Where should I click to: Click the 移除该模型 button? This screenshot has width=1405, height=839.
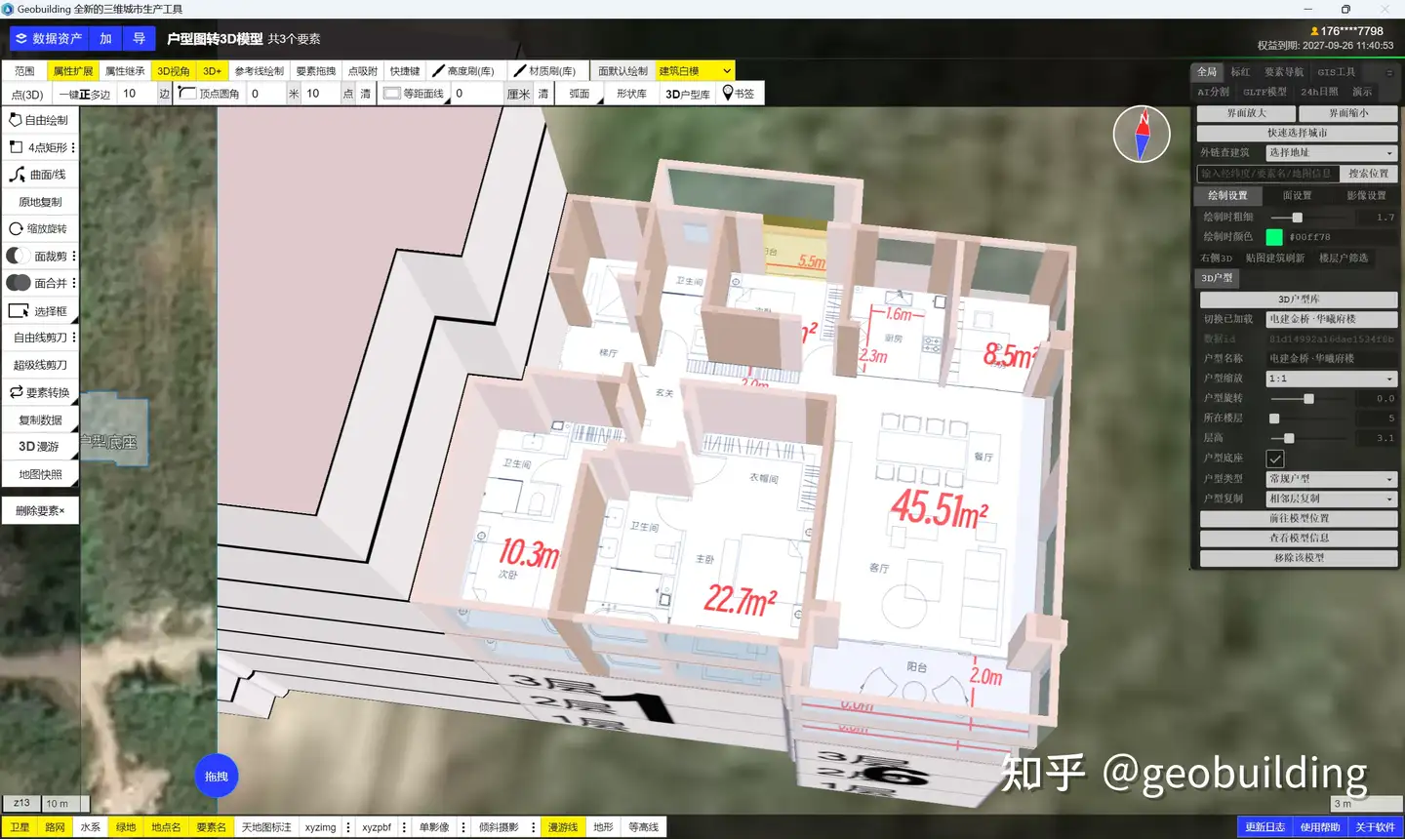tap(1299, 558)
